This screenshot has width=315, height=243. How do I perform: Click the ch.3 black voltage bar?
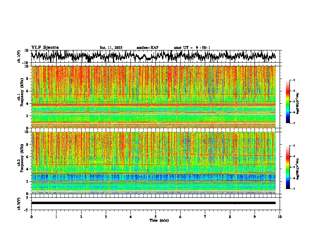click(x=153, y=203)
